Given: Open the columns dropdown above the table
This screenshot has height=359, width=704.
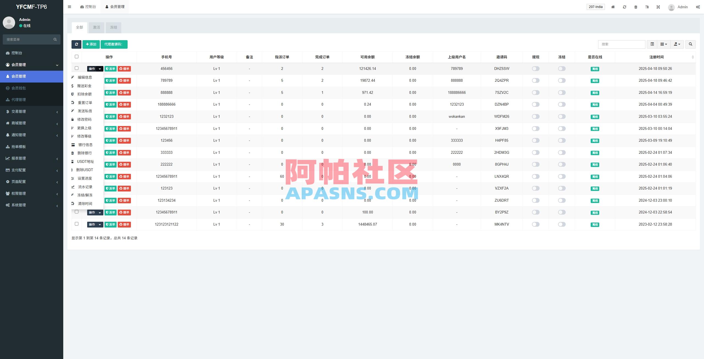Looking at the screenshot, I should [x=664, y=44].
